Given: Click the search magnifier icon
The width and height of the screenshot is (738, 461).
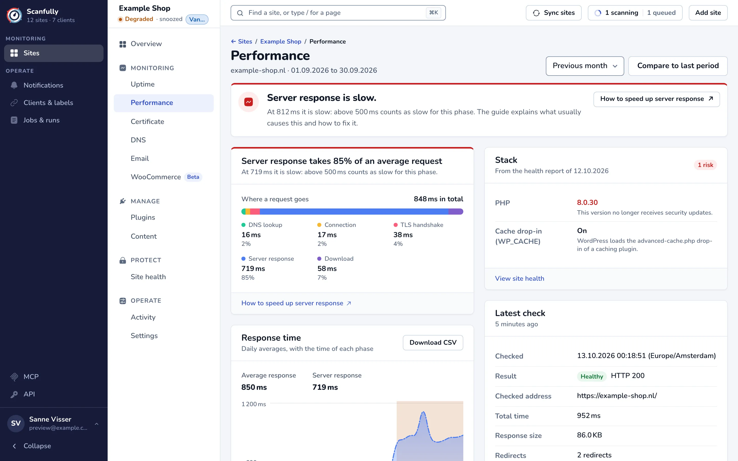Looking at the screenshot, I should click(240, 13).
